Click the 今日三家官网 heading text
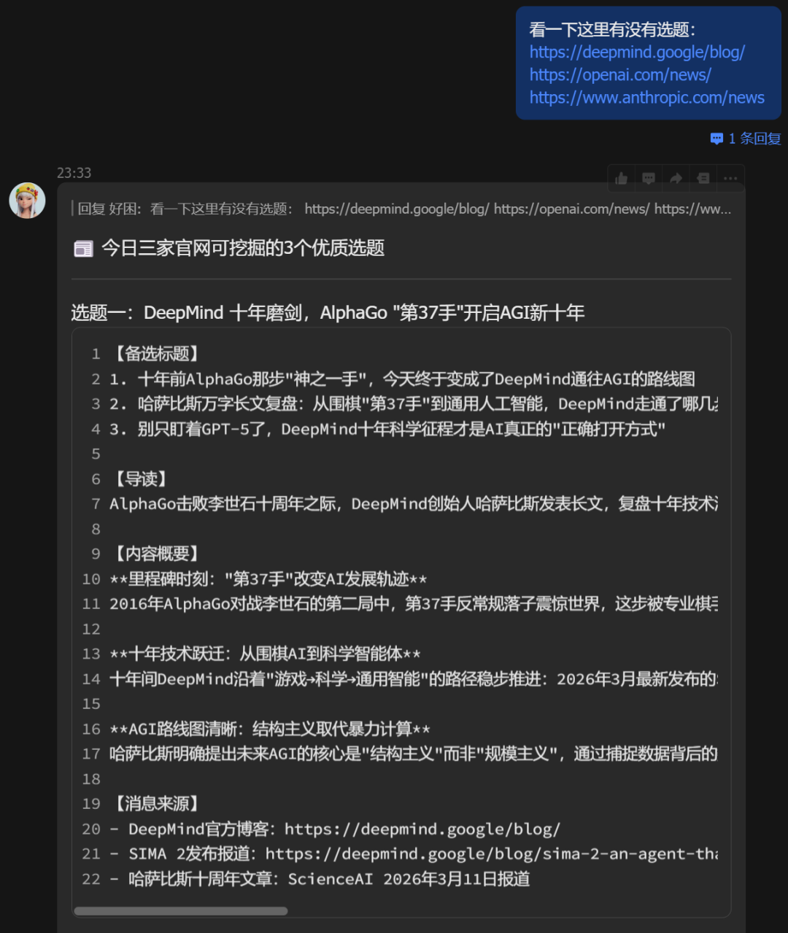Viewport: 788px width, 933px height. pos(242,249)
